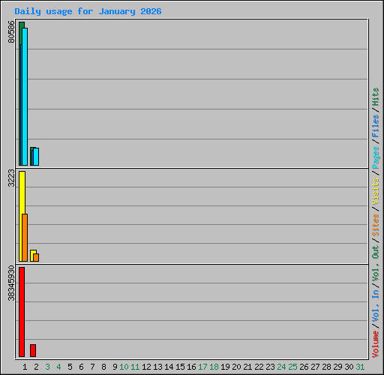Screen dimensions: 384x375
Task: Click the 80586 hits axis value
Action: (11, 32)
